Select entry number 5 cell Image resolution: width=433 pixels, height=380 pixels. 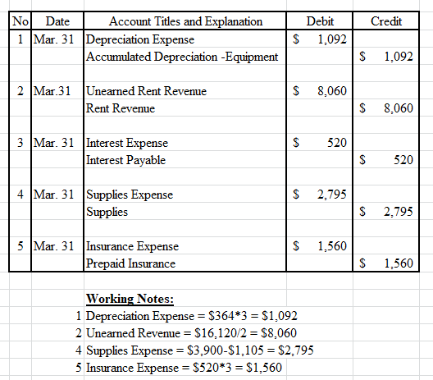(21, 246)
